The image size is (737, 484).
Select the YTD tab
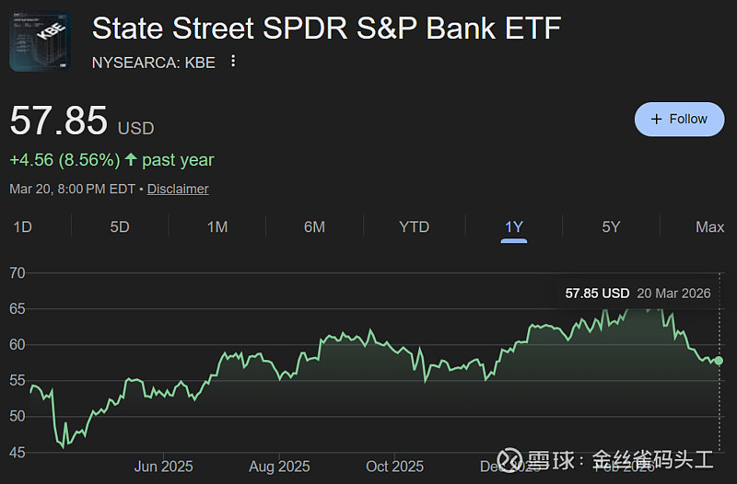pos(414,227)
